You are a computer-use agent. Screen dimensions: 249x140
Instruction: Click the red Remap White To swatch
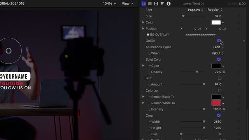[216, 103]
